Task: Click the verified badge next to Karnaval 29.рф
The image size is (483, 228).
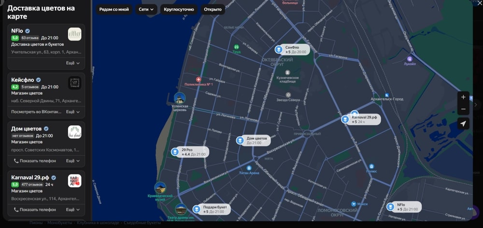Action: (54, 177)
